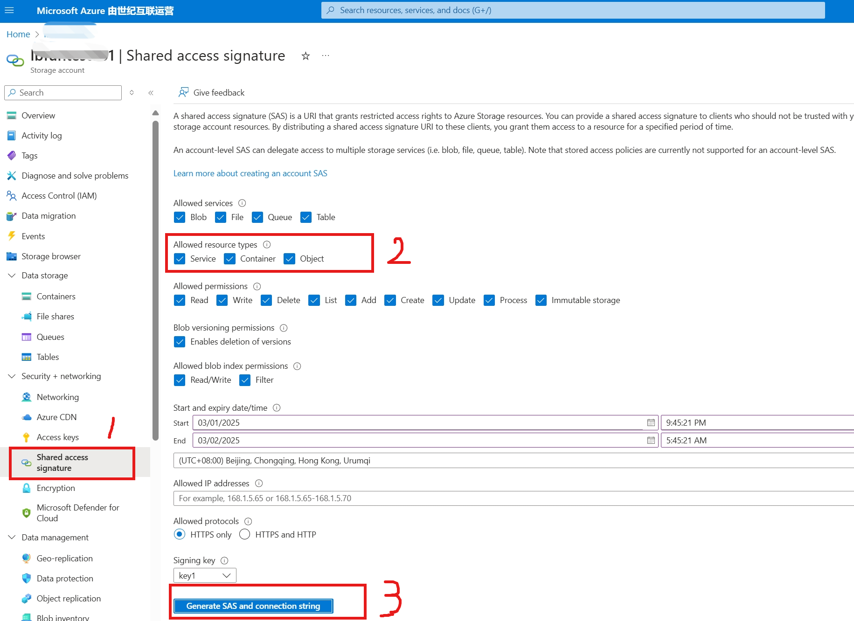Navigate to Home via the breadcrumb
This screenshot has height=621, width=854.
(18, 34)
